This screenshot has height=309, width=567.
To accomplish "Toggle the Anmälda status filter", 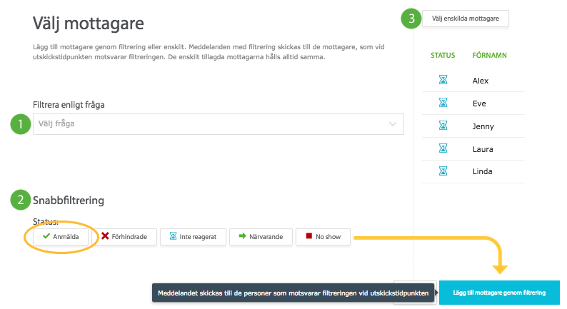I will point(61,237).
